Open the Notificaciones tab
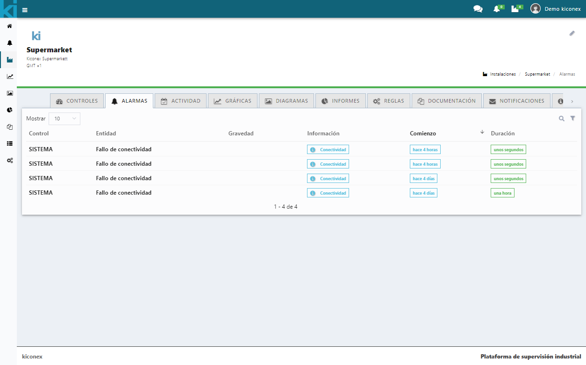 point(516,101)
